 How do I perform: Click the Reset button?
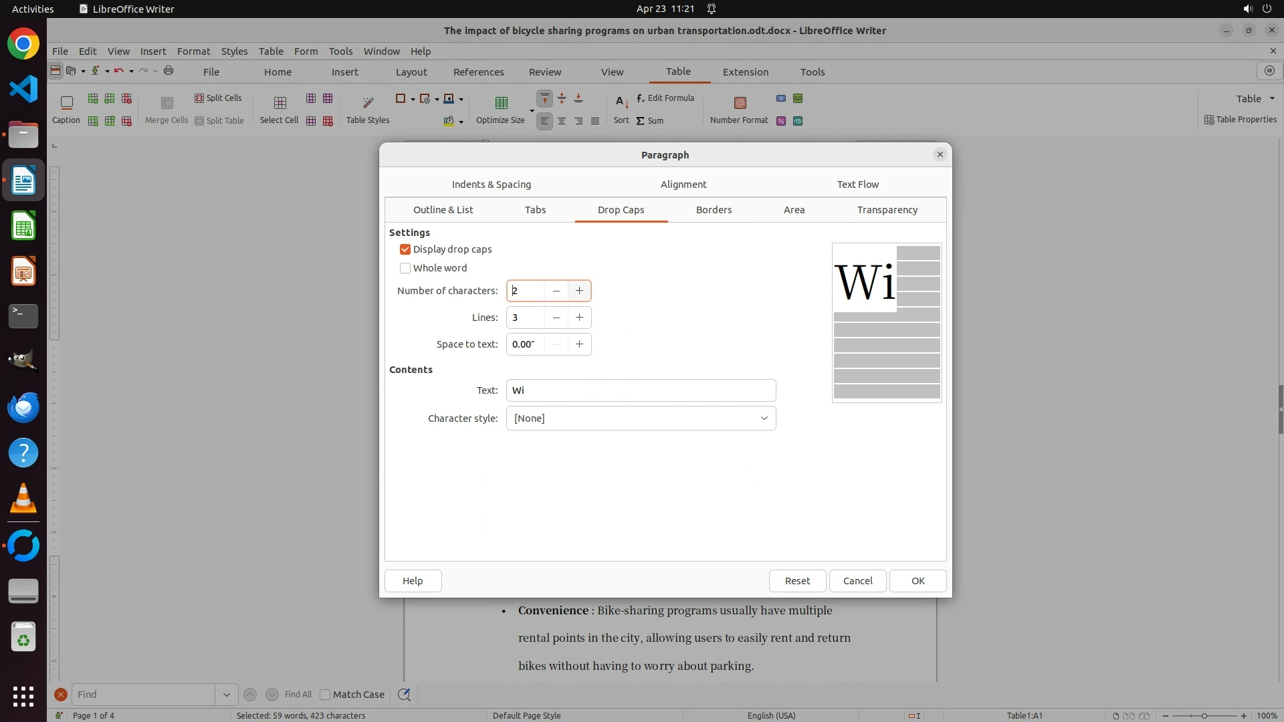(x=797, y=581)
